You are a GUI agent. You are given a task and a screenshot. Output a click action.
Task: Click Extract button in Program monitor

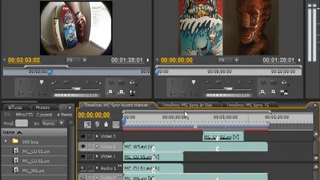click(273, 92)
